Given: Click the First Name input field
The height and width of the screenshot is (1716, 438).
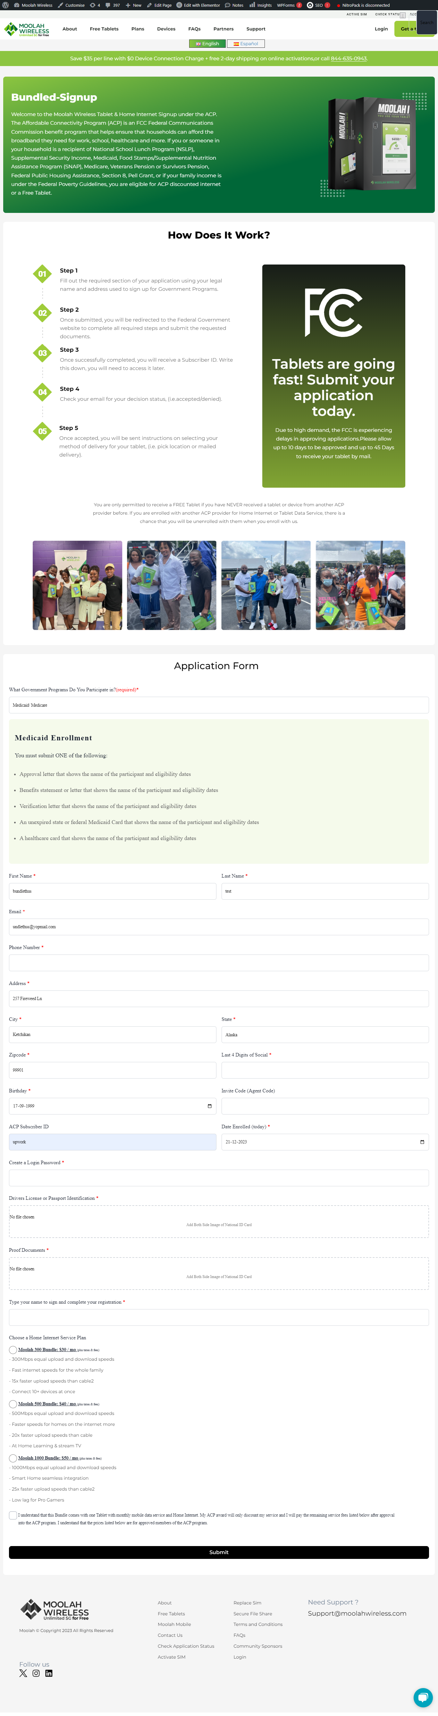Looking at the screenshot, I should (113, 891).
